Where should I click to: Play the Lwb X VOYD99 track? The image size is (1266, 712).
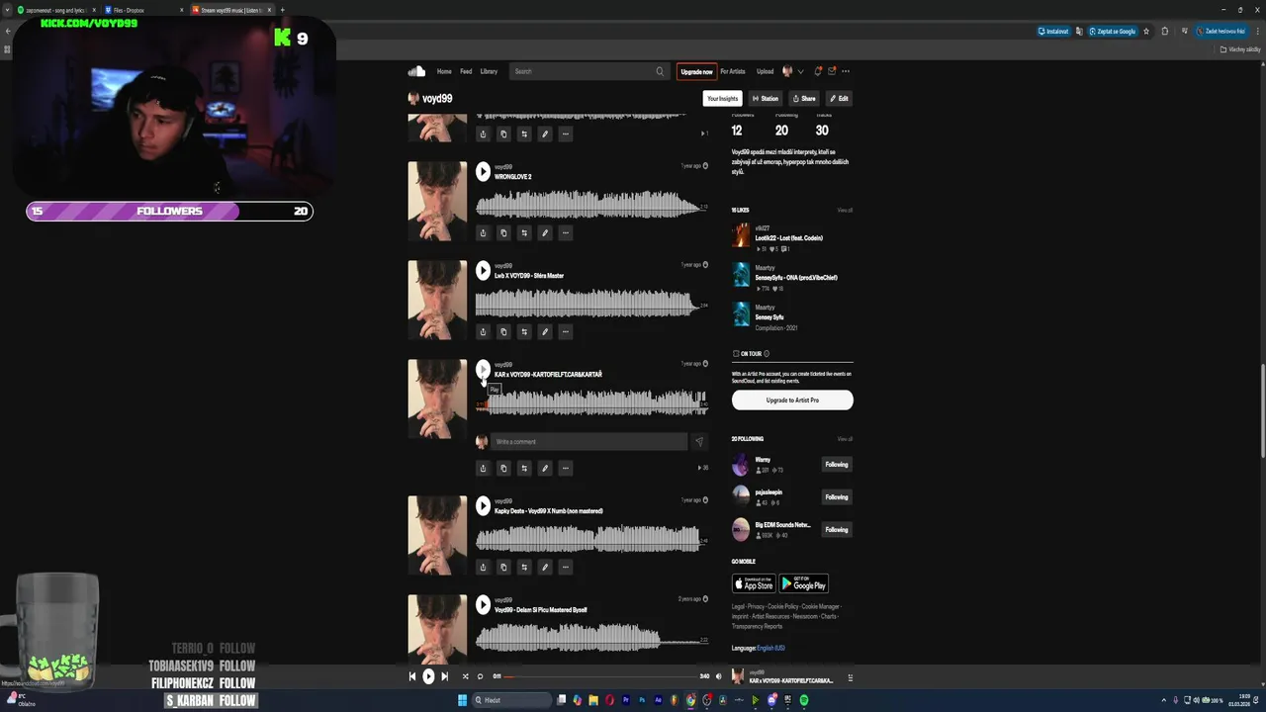(483, 271)
